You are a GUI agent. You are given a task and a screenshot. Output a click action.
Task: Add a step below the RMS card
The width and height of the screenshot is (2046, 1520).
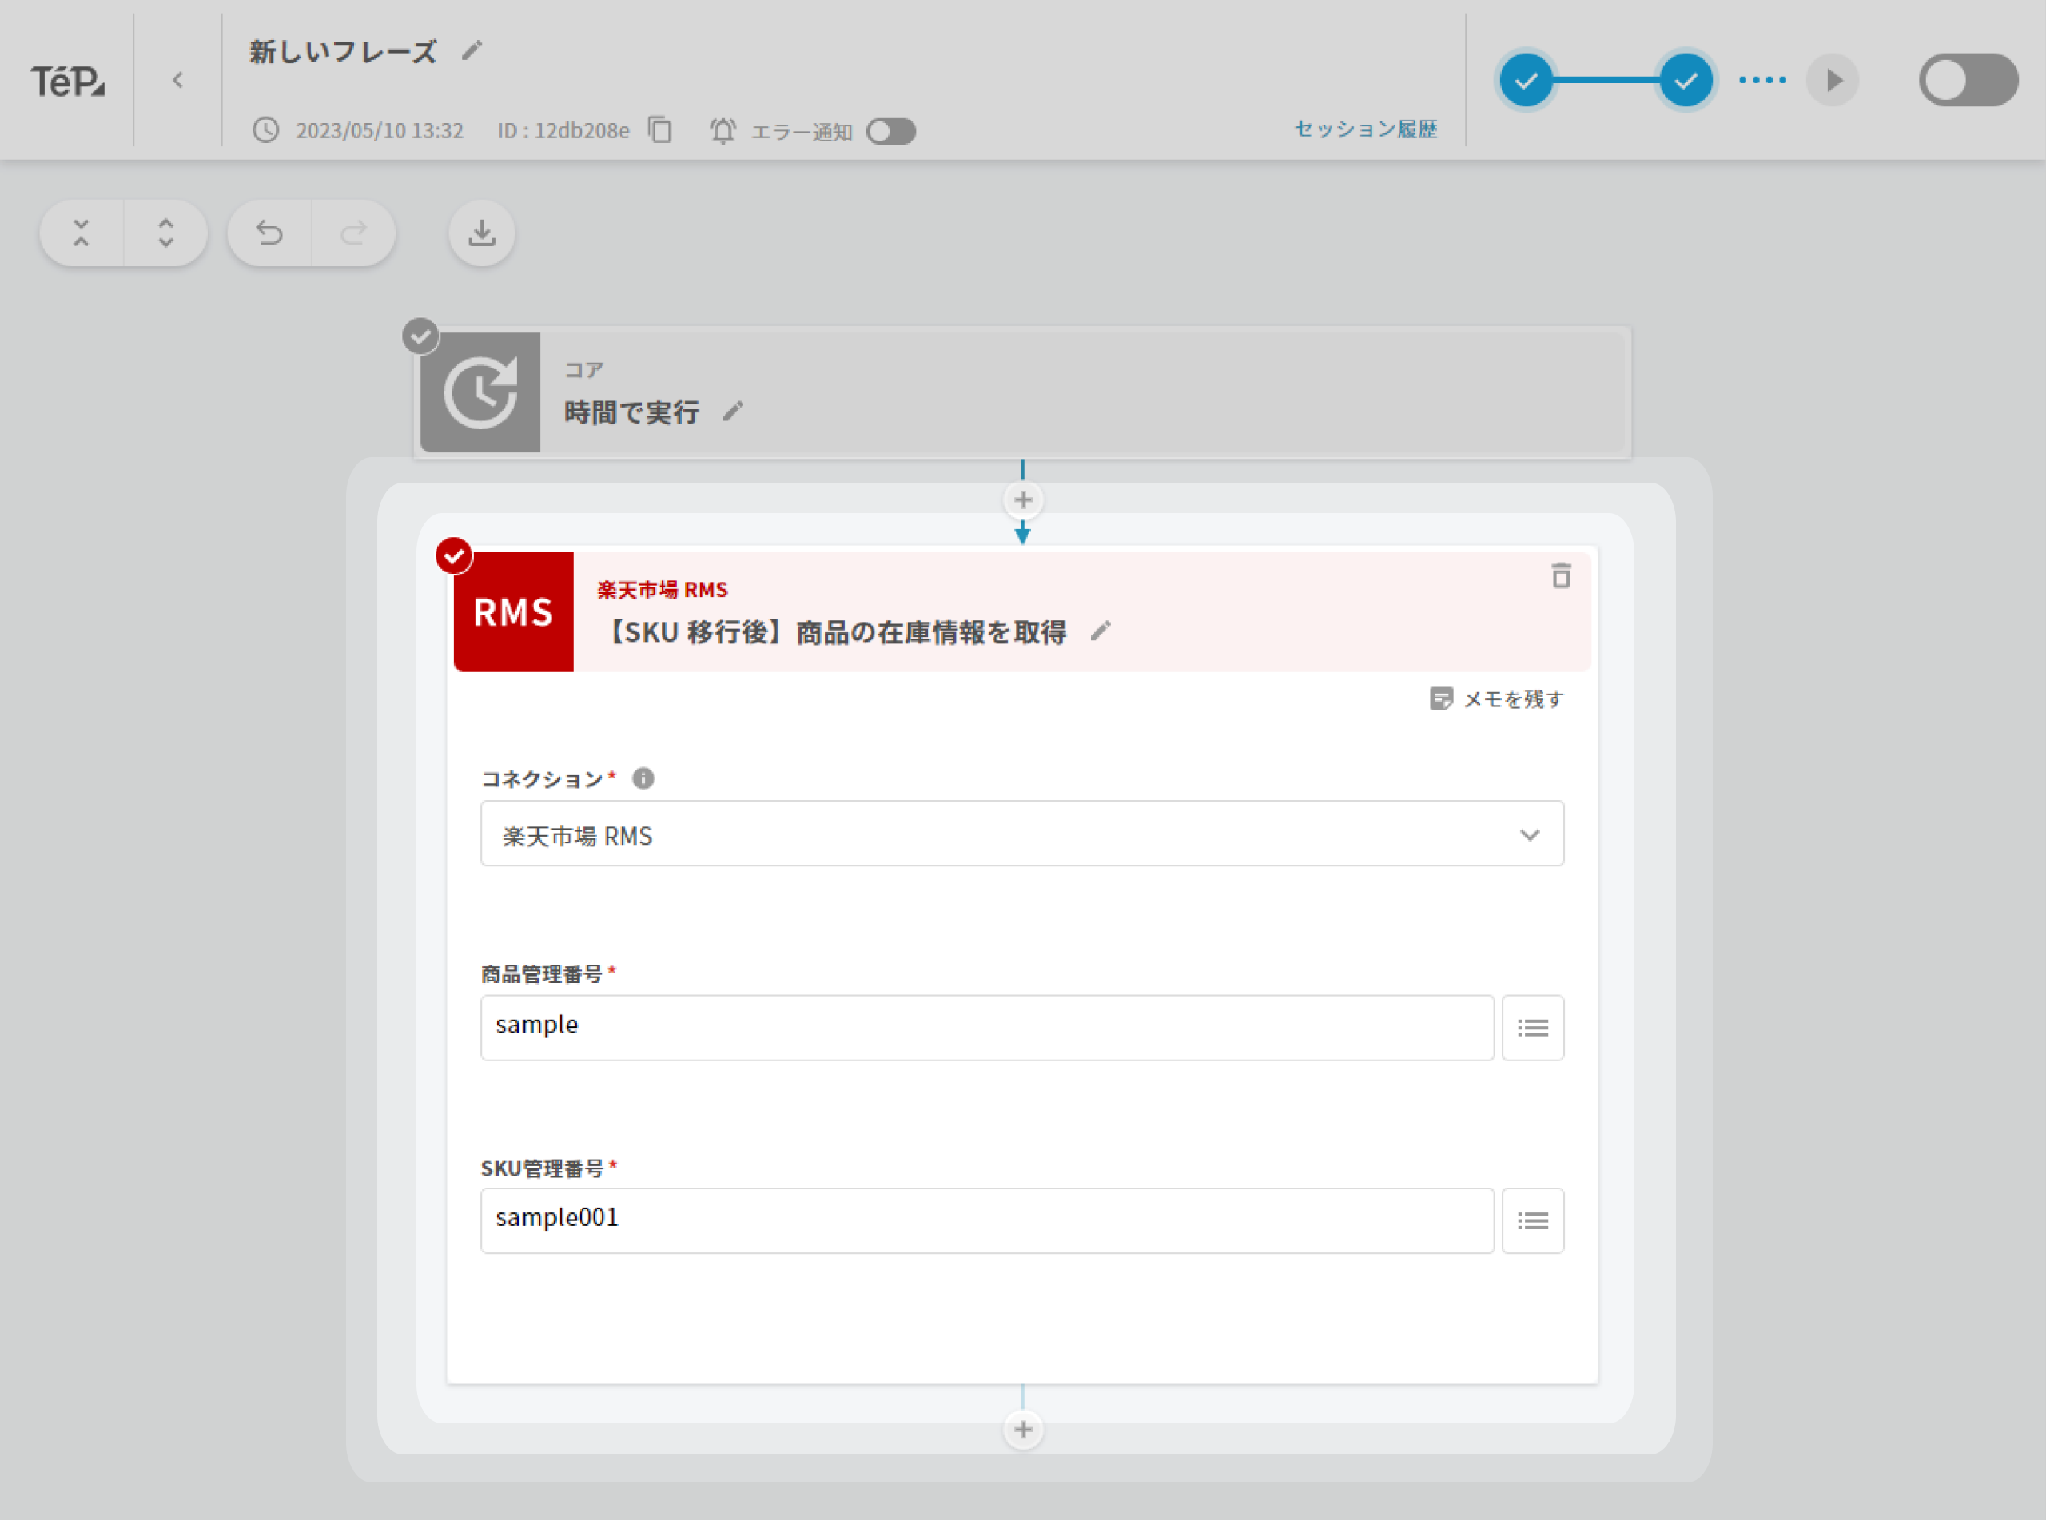pyautogui.click(x=1022, y=1429)
